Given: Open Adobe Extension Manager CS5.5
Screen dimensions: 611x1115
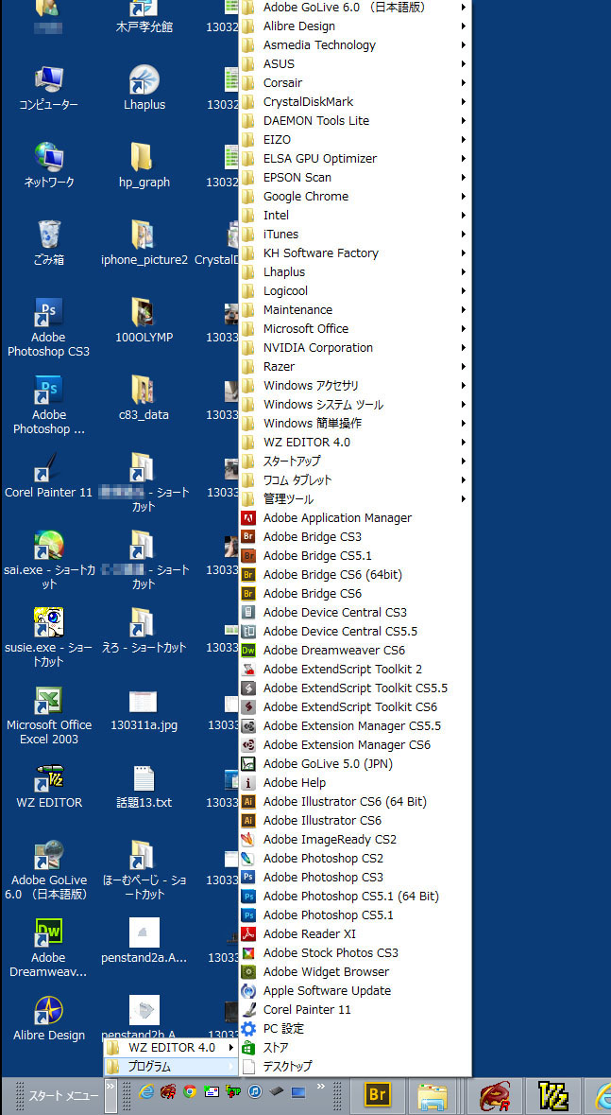Looking at the screenshot, I should [x=355, y=726].
